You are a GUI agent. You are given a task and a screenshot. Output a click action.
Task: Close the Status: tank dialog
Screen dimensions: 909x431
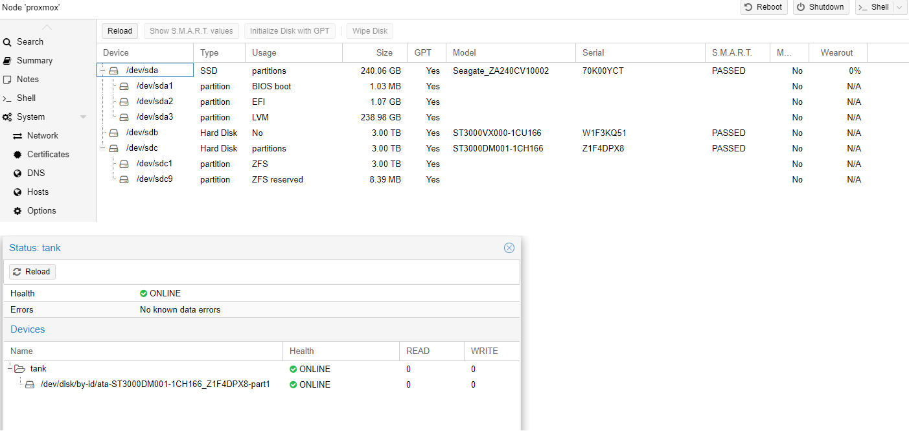[x=509, y=248]
